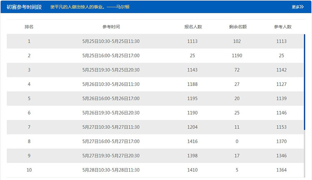Click the 参考时间 column header
This screenshot has height=180, width=312.
[x=111, y=27]
